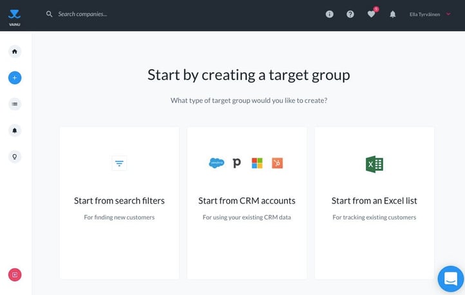This screenshot has width=465, height=295.
Task: Click the Excel icon in third card
Action: (374, 164)
